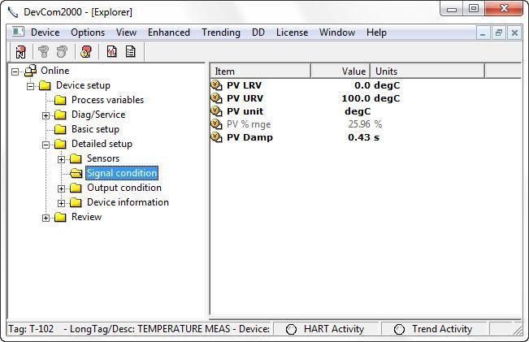Expand the Diag/Service tree node
The height and width of the screenshot is (342, 529).
(46, 115)
